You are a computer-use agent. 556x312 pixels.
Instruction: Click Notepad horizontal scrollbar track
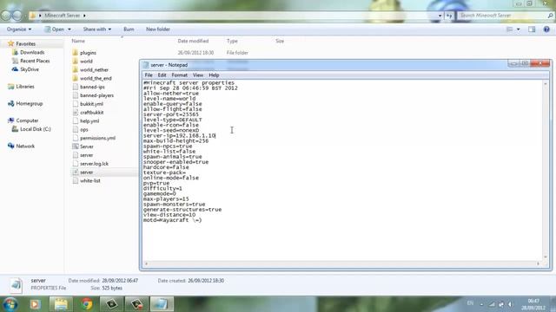tap(341, 263)
